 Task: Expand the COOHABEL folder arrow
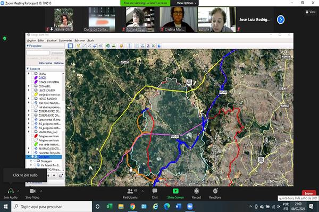29,86
